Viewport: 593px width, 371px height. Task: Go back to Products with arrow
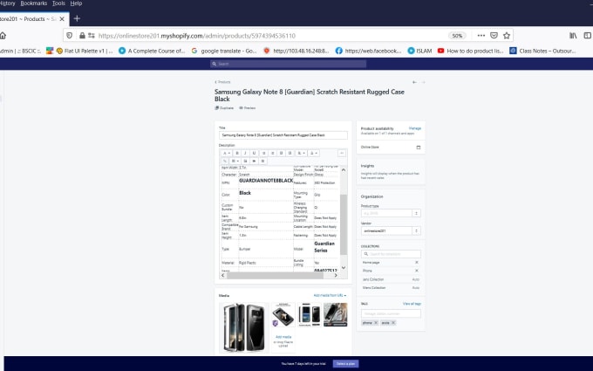click(217, 82)
